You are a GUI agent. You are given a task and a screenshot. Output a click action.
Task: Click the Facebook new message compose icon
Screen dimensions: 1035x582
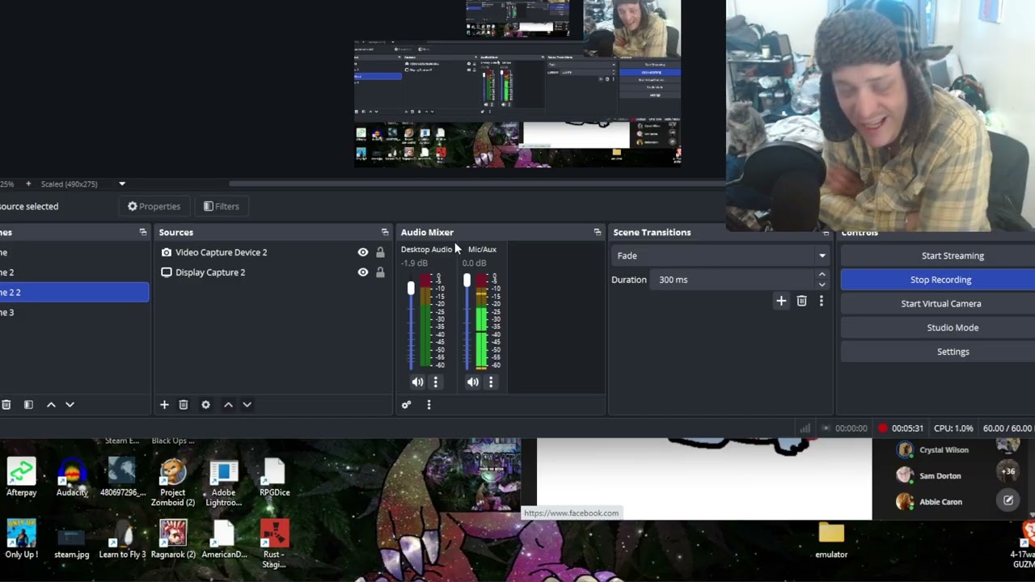point(1008,500)
